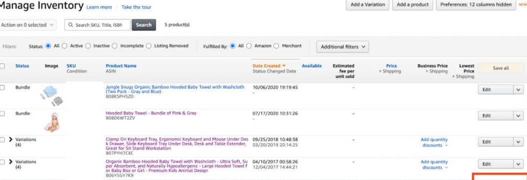Open the Action on 0 selected dropdown
This screenshot has height=180, width=527.
(28, 25)
